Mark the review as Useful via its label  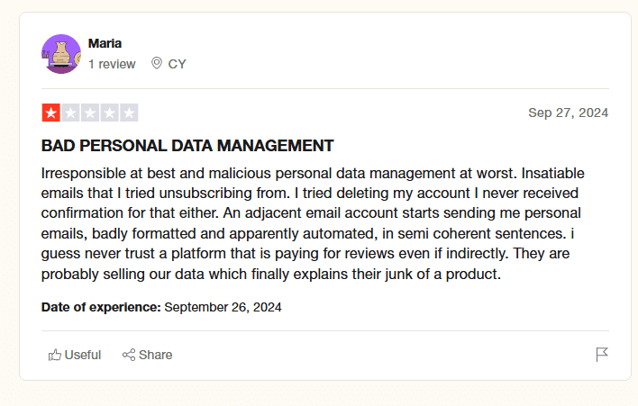coord(83,355)
